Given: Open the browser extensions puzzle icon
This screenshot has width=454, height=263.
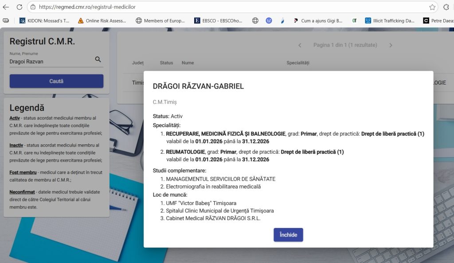Looking at the screenshot, I should (446, 7).
